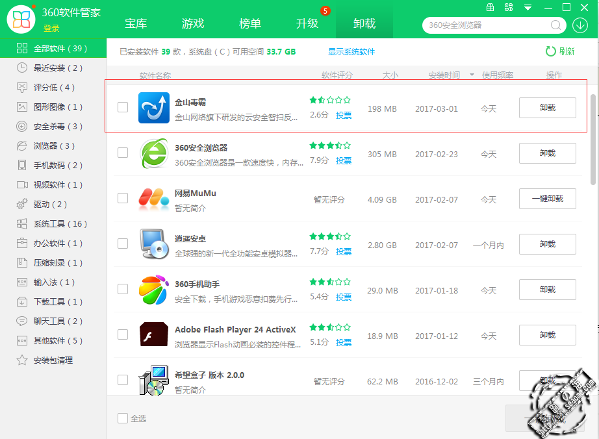Click 一键卸载 button for 网易MuMu
The image size is (599, 439).
coord(548,199)
